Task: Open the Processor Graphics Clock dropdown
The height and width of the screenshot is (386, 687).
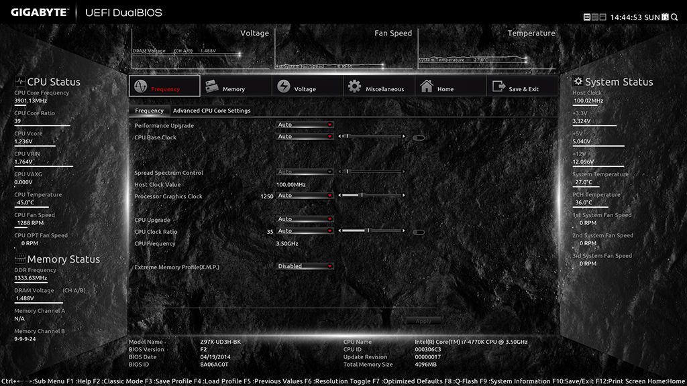Action: (x=305, y=196)
